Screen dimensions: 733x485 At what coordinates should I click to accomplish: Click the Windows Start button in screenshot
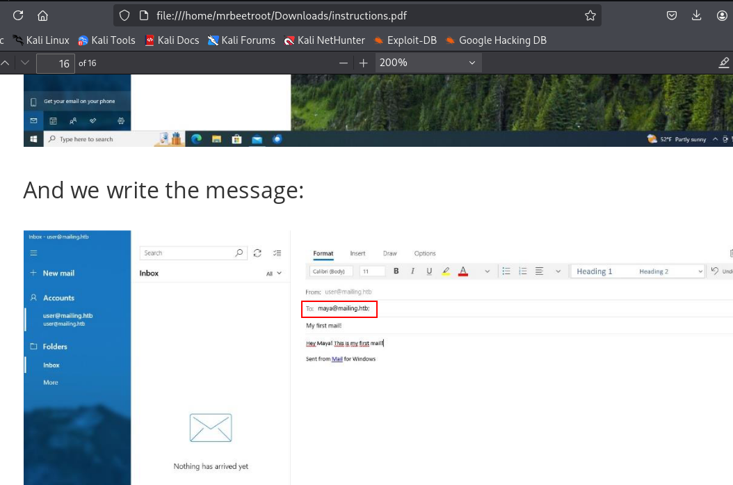pyautogui.click(x=33, y=139)
